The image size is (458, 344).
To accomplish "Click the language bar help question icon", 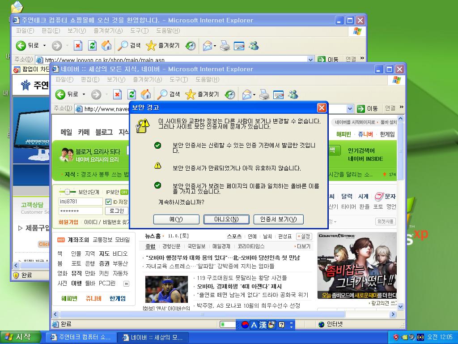I will [282, 325].
